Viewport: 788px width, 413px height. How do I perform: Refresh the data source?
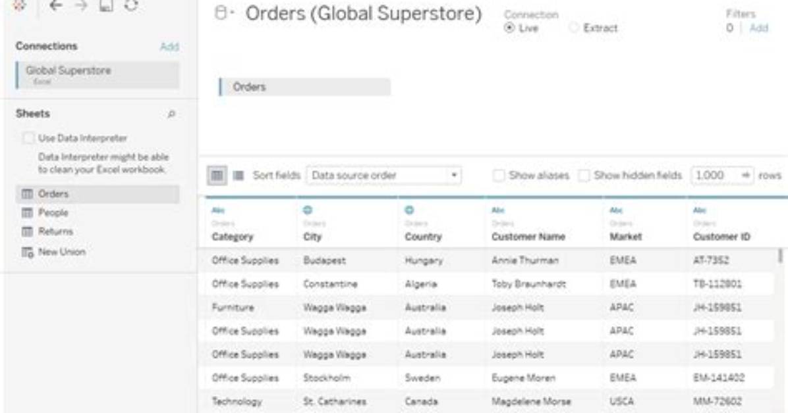131,5
